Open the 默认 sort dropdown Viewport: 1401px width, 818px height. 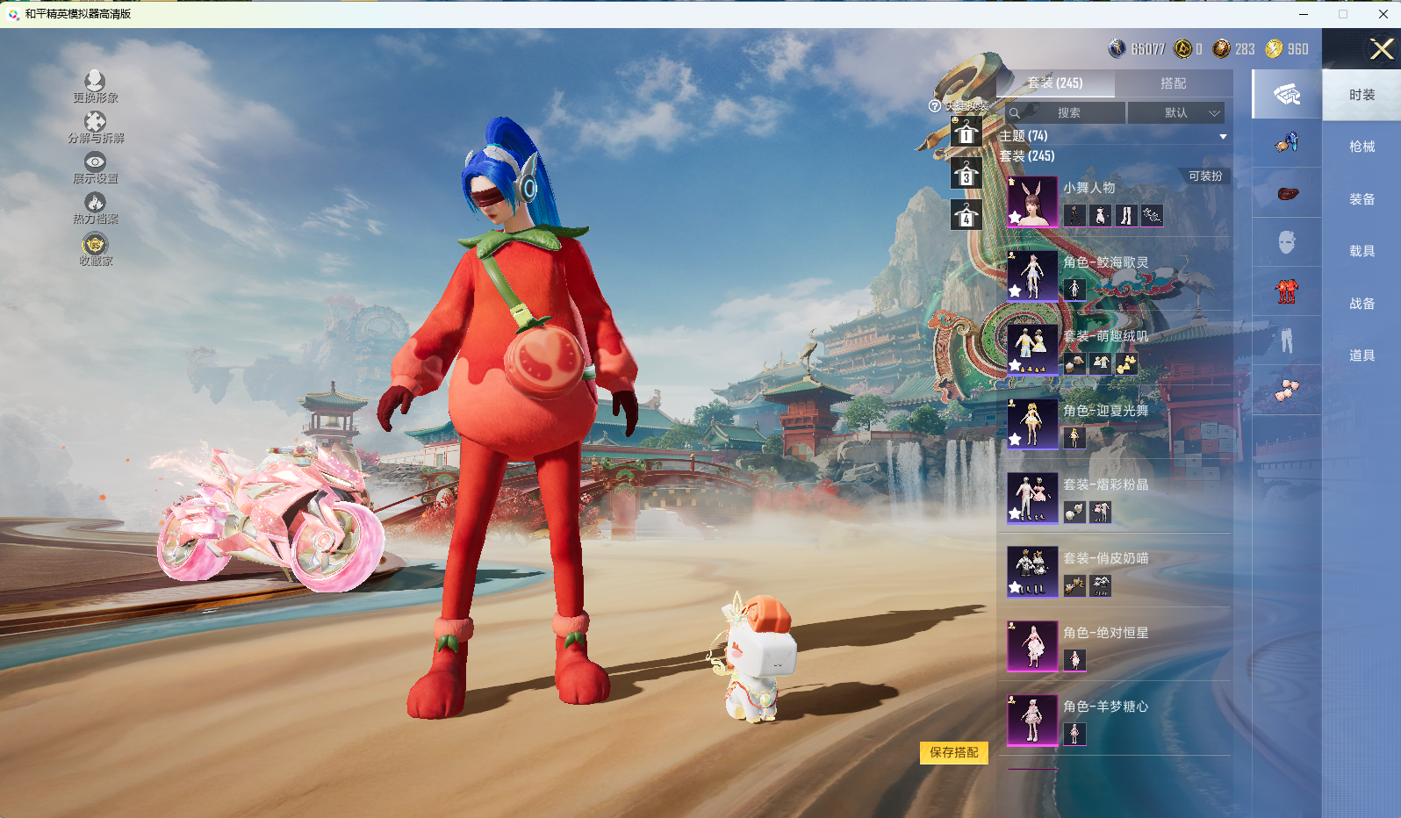(x=1175, y=113)
